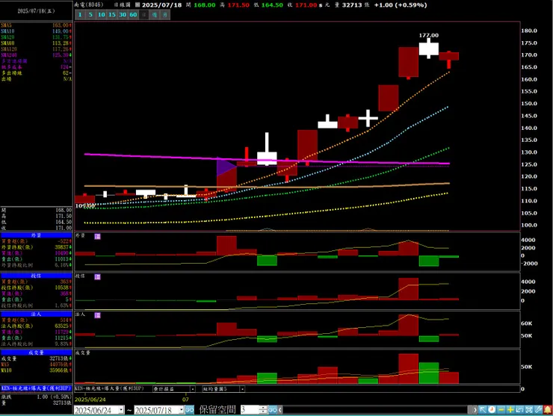Click the GO button beside 保留空間 value
This screenshot has height=416, width=553.
click(272, 410)
